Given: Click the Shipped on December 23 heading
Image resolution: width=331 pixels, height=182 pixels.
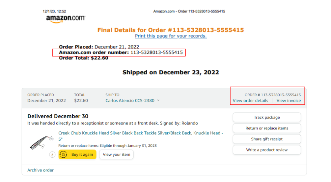Looking at the screenshot, I should click(x=171, y=72).
